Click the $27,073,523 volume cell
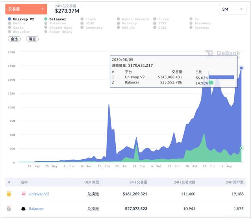The width and height of the screenshot is (252, 219). (x=136, y=208)
